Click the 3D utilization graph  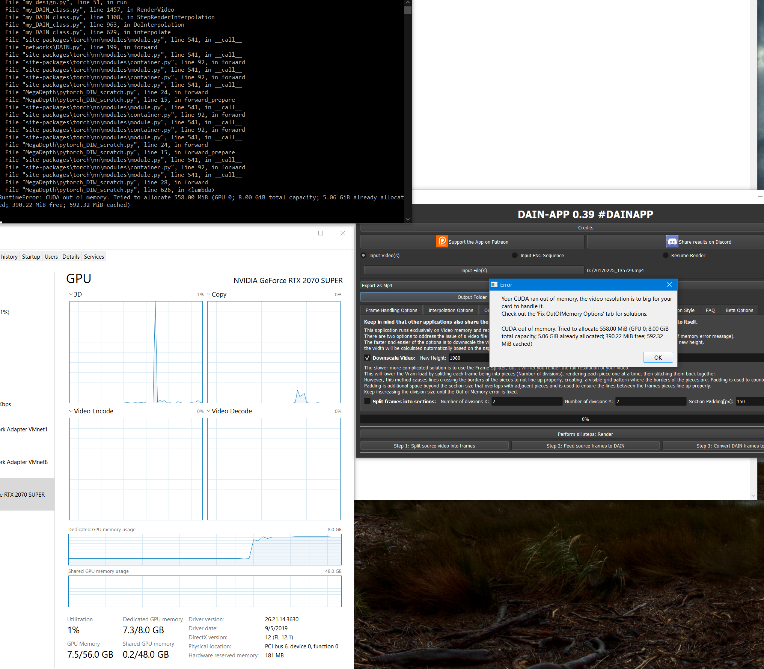tap(136, 352)
